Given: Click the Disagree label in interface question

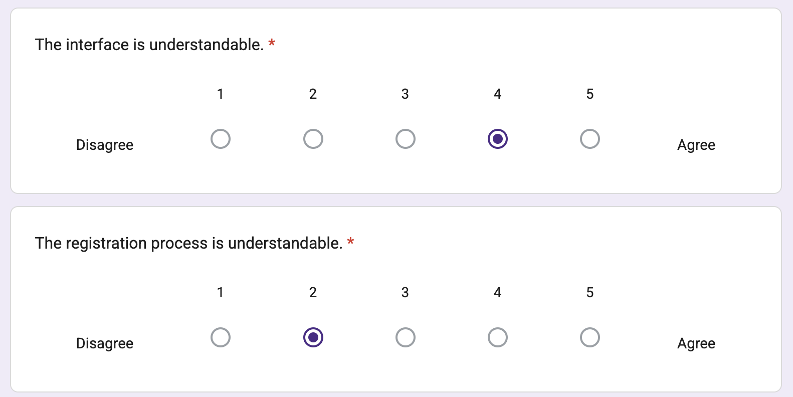Looking at the screenshot, I should point(105,145).
